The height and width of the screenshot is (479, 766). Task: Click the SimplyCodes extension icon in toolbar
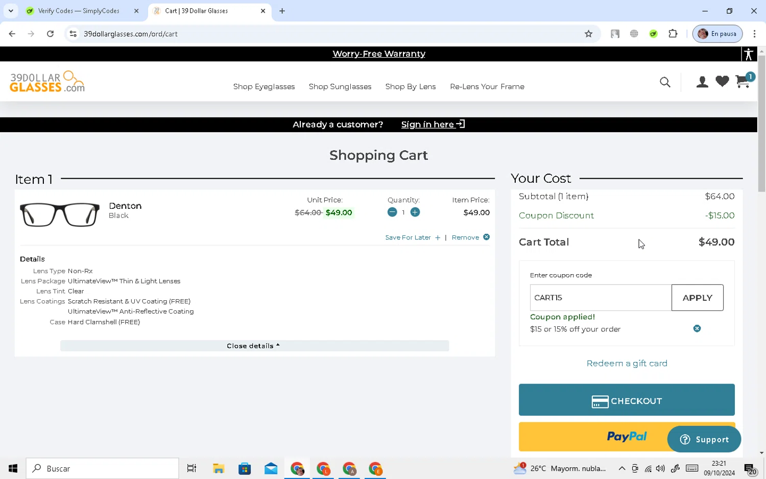(x=654, y=34)
